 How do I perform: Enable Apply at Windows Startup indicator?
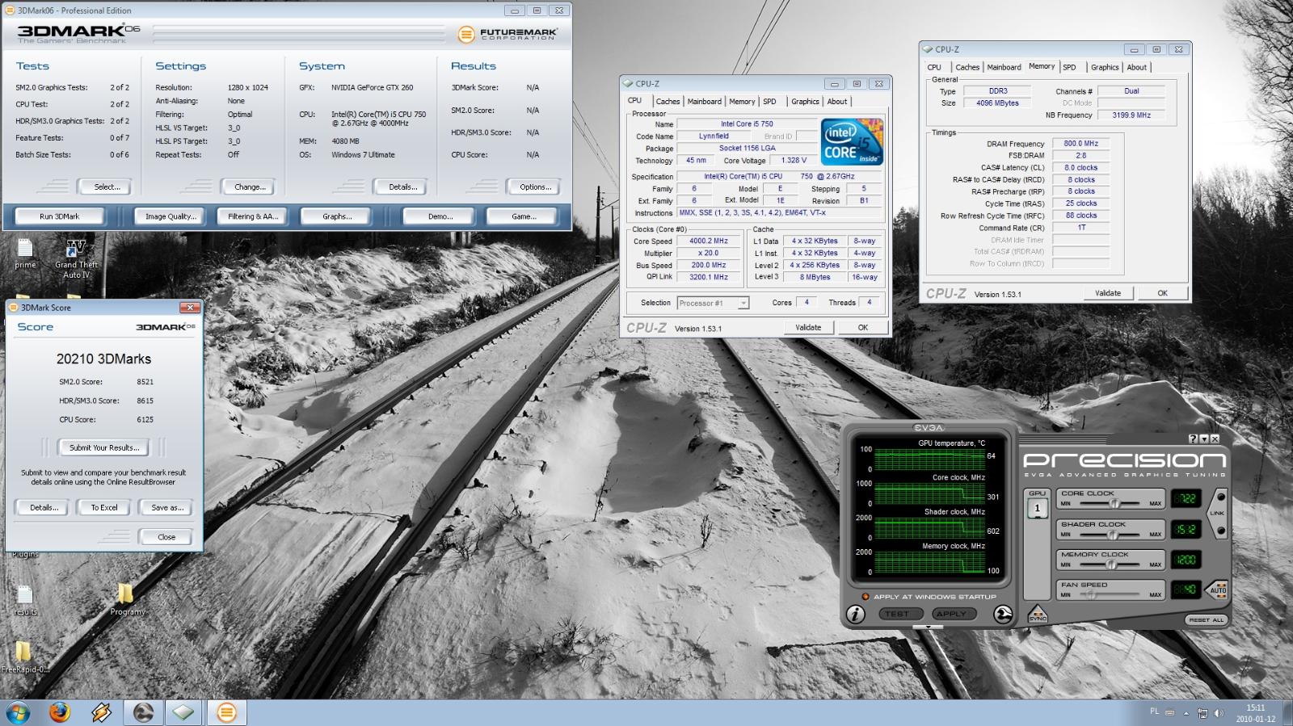pos(866,597)
